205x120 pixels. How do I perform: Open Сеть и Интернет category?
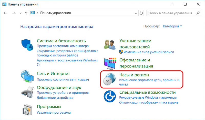click(x=53, y=73)
